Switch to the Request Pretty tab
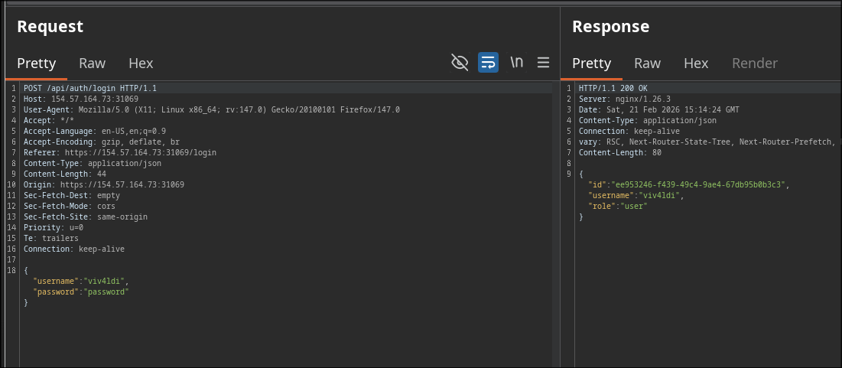Screen dimensions: 842x368 click(x=37, y=64)
